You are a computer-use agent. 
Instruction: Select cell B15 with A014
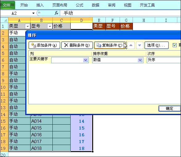pos(41,121)
